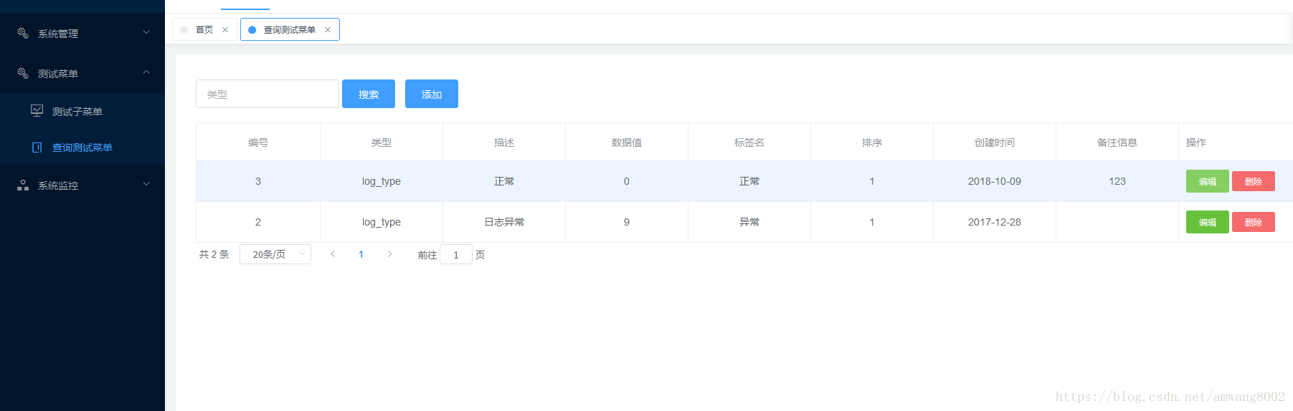Go to next page arrow
This screenshot has height=411, width=1293.
coord(389,254)
